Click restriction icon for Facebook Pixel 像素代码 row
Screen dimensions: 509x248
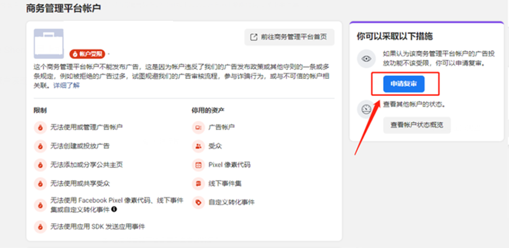coord(40,205)
